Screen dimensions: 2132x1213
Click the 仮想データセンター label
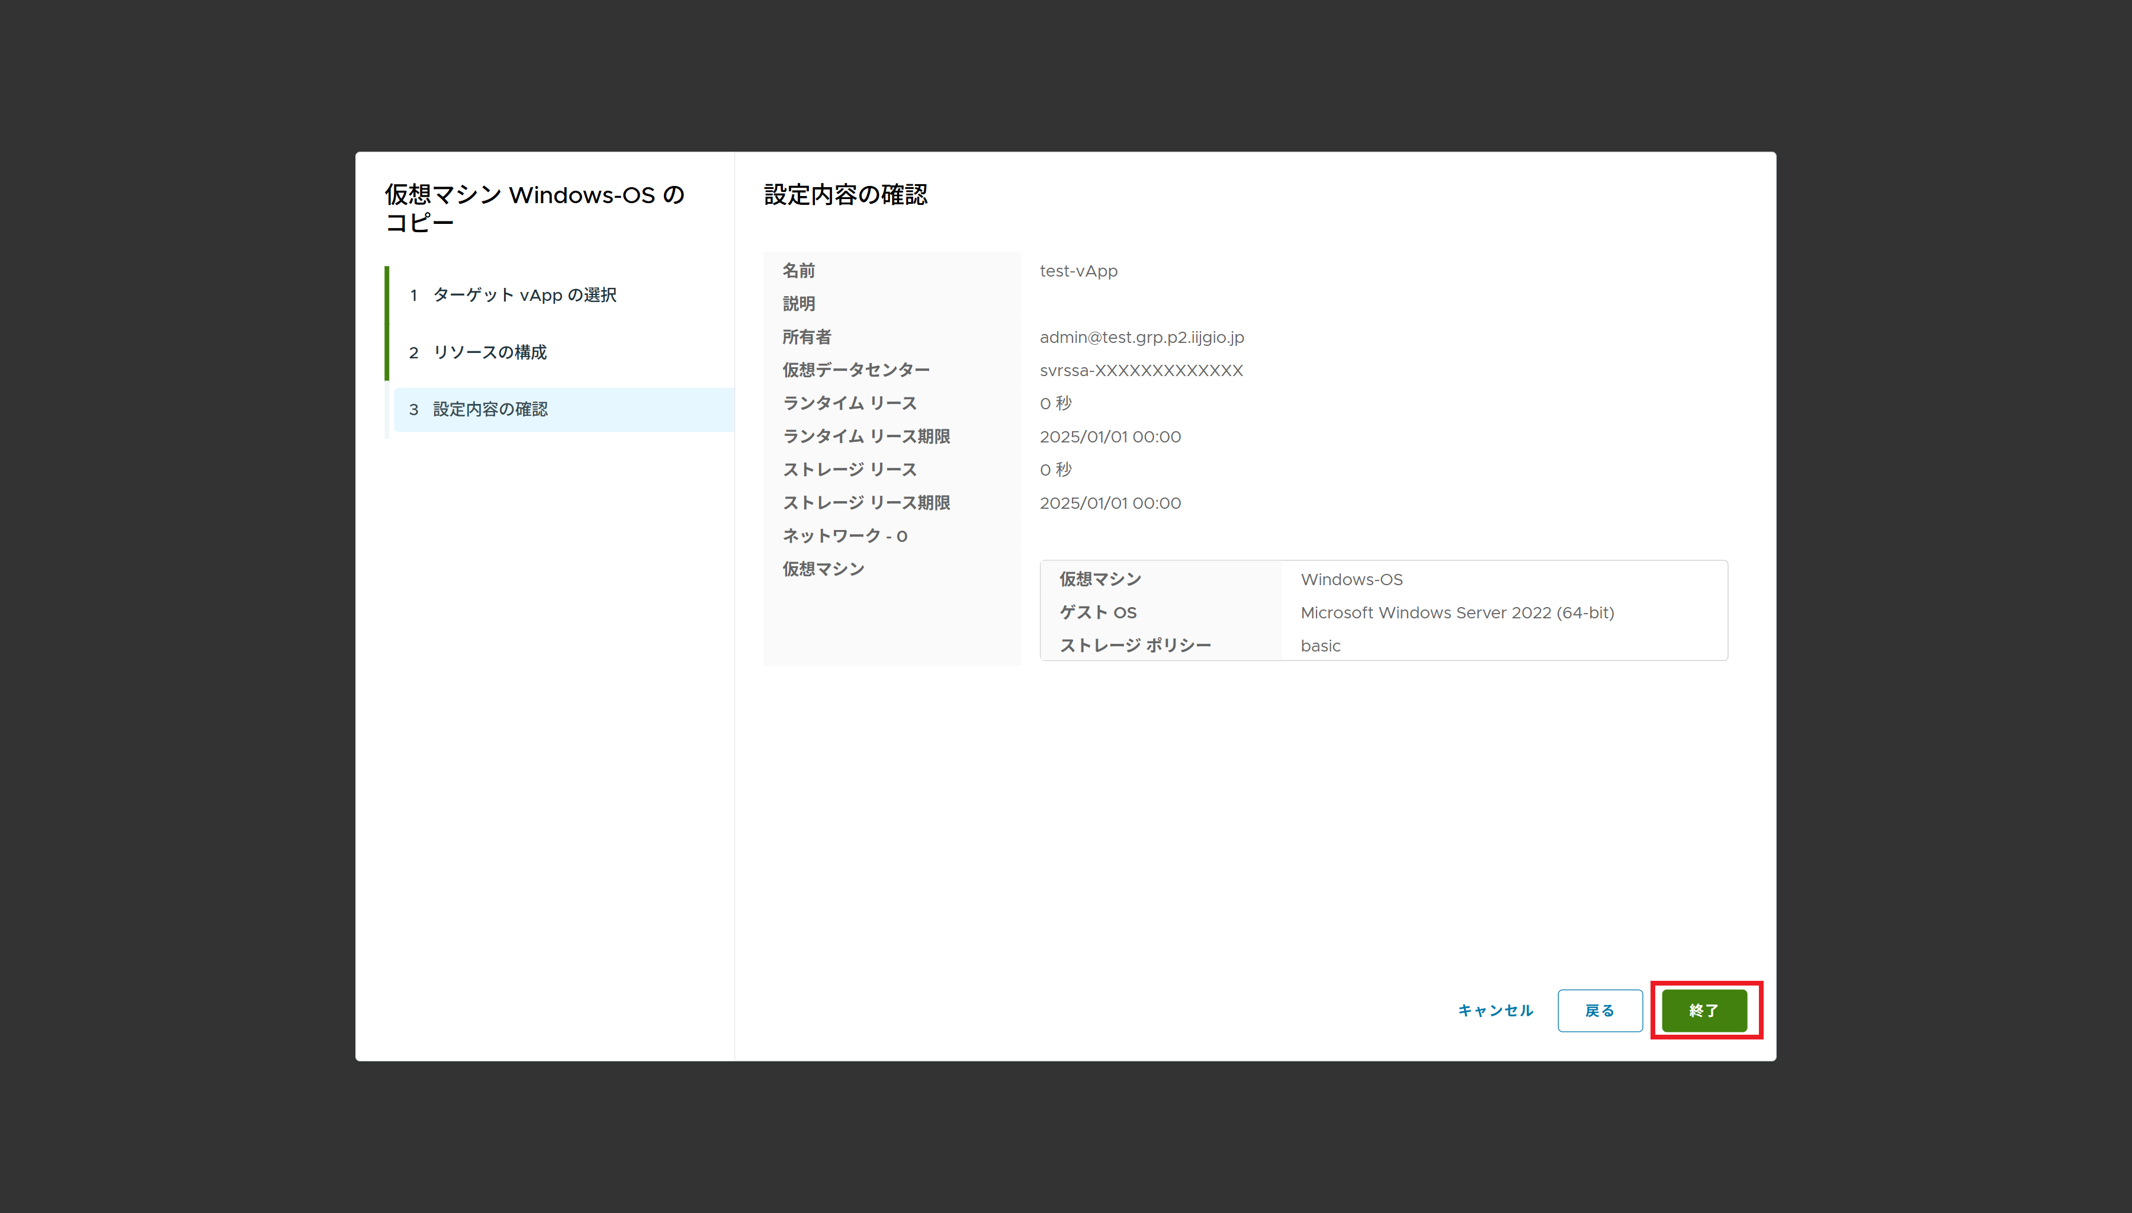(855, 370)
